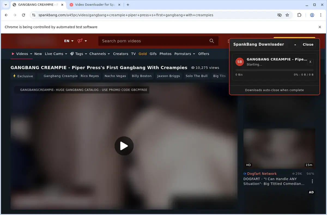Image resolution: width=327 pixels, height=215 pixels.
Task: Open a new browser tab
Action: point(128,5)
